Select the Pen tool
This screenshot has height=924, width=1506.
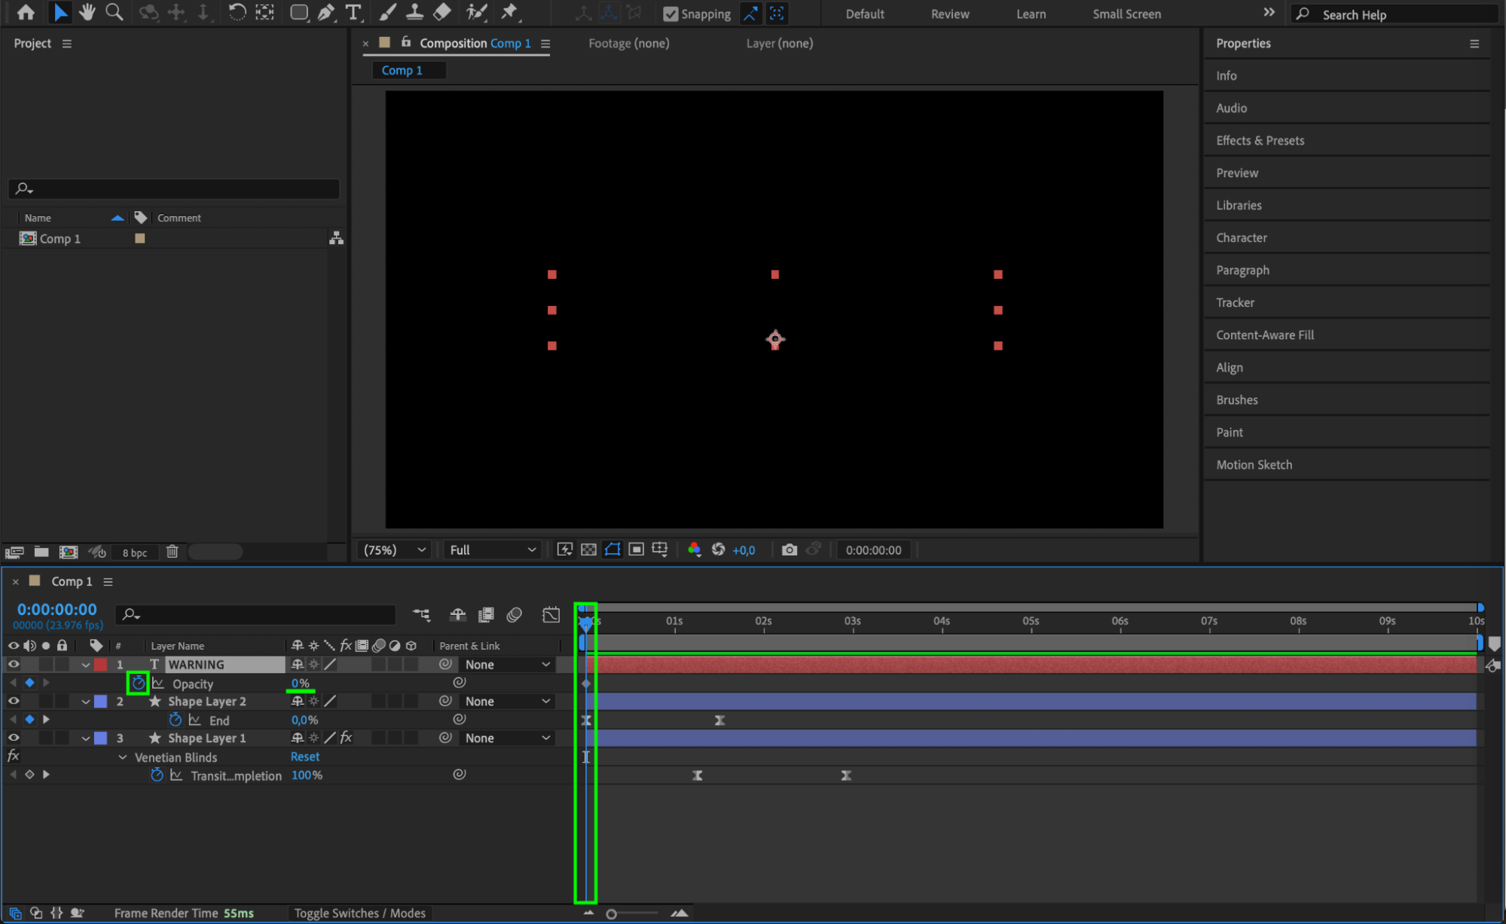326,12
